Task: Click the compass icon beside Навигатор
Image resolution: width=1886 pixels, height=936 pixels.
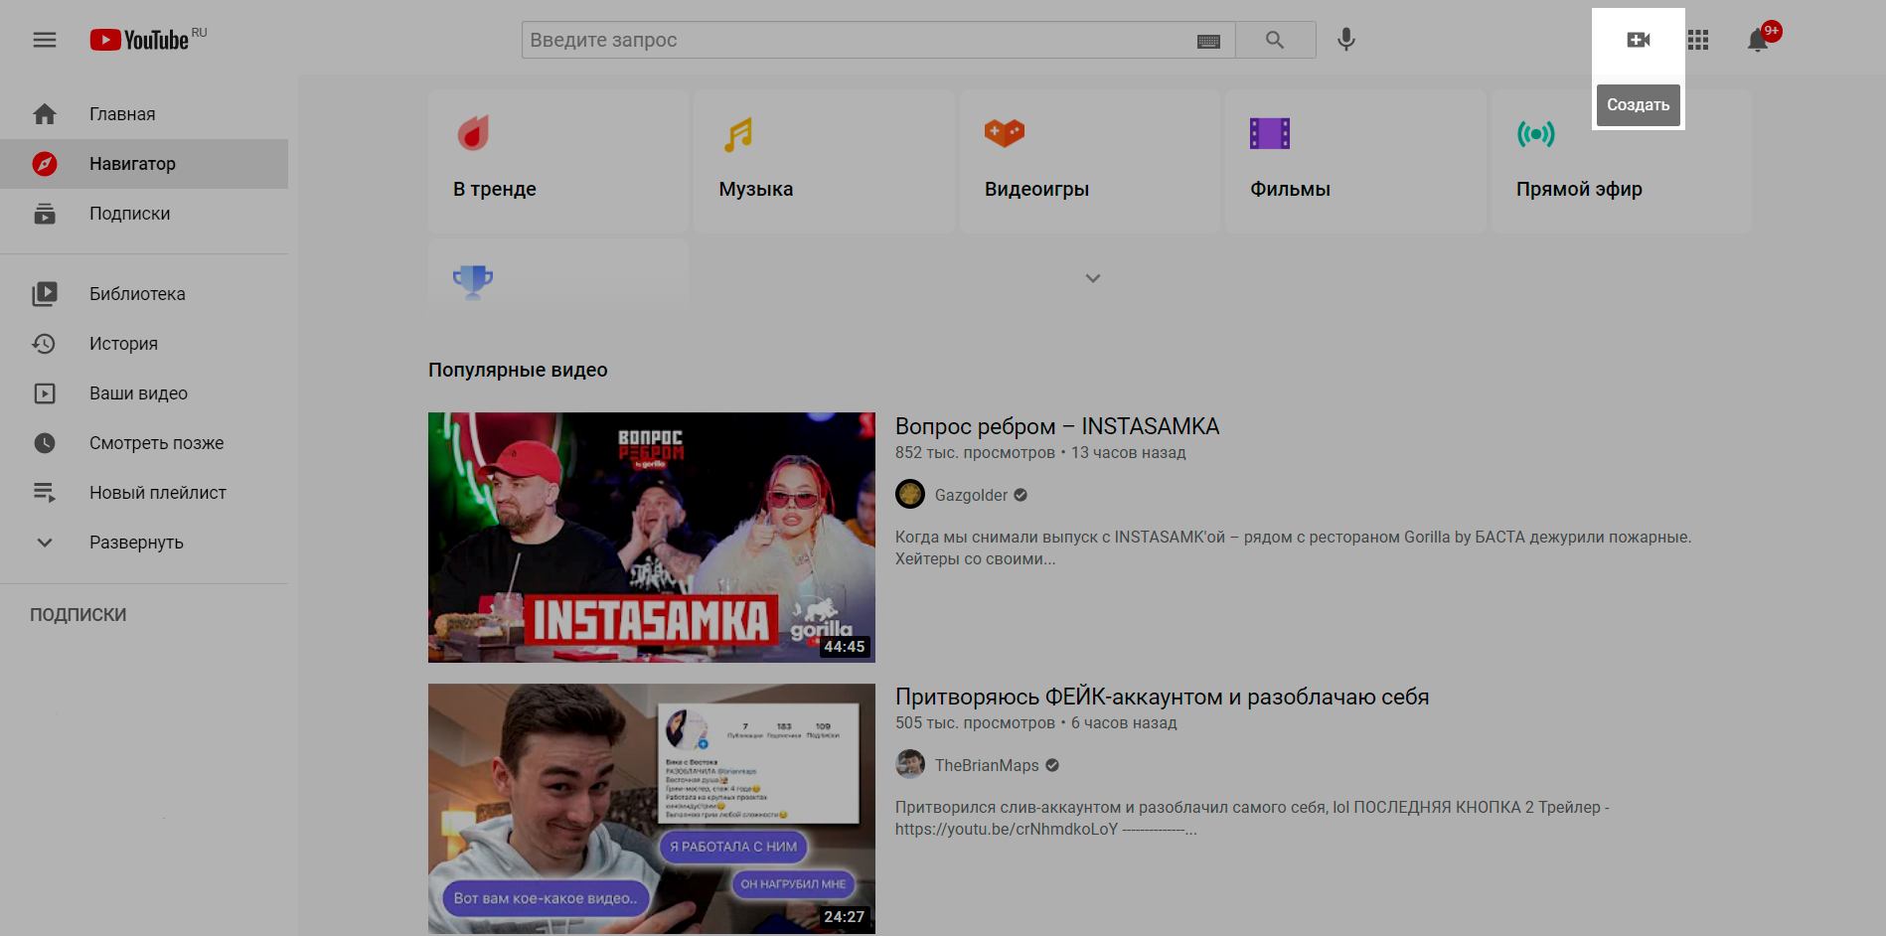Action: (x=45, y=164)
